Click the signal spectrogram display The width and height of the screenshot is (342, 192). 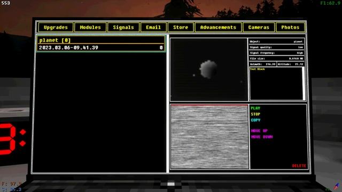pos(209,137)
